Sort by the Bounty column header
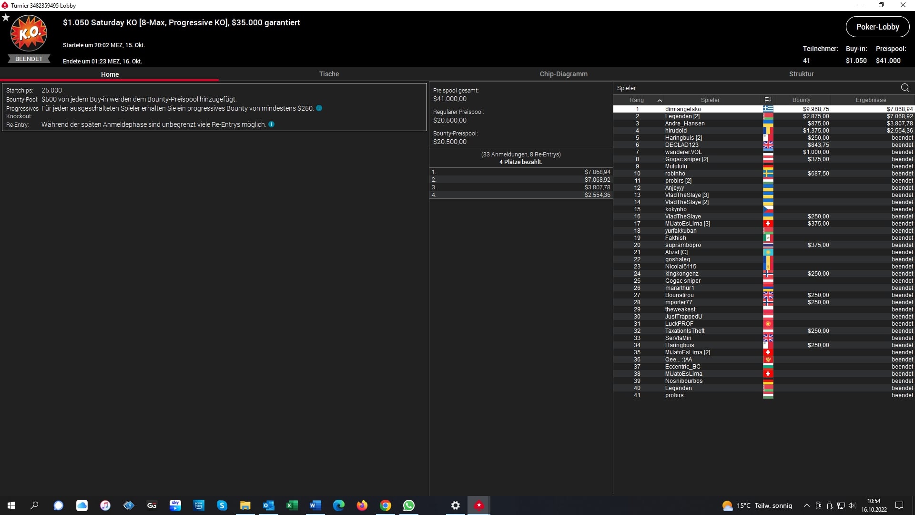This screenshot has width=915, height=515. (x=801, y=100)
